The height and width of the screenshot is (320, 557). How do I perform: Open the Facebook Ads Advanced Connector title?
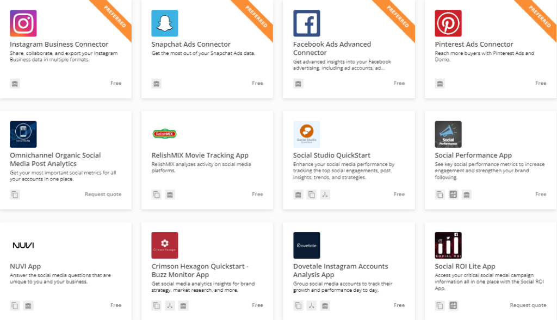pos(332,48)
